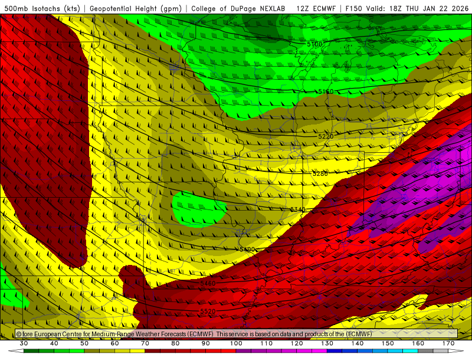Click the 150 value on the color scale
The height and width of the screenshot is (354, 472).
(388, 343)
